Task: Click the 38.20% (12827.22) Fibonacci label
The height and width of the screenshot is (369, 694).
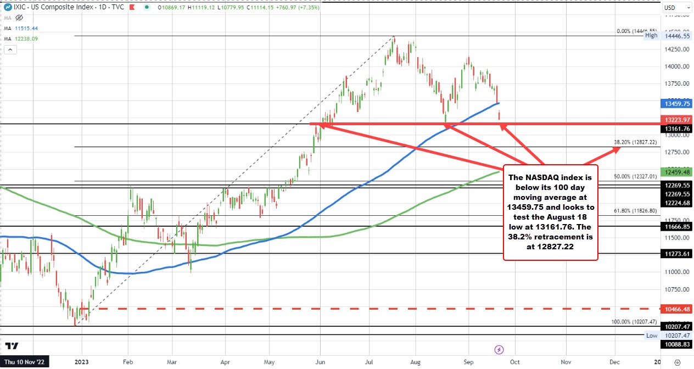Action: pyautogui.click(x=635, y=142)
